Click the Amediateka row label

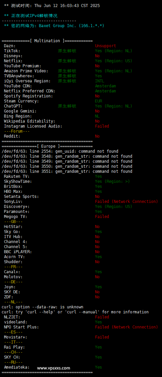click(x=17, y=367)
